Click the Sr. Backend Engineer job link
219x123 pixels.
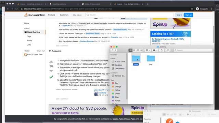(168, 40)
